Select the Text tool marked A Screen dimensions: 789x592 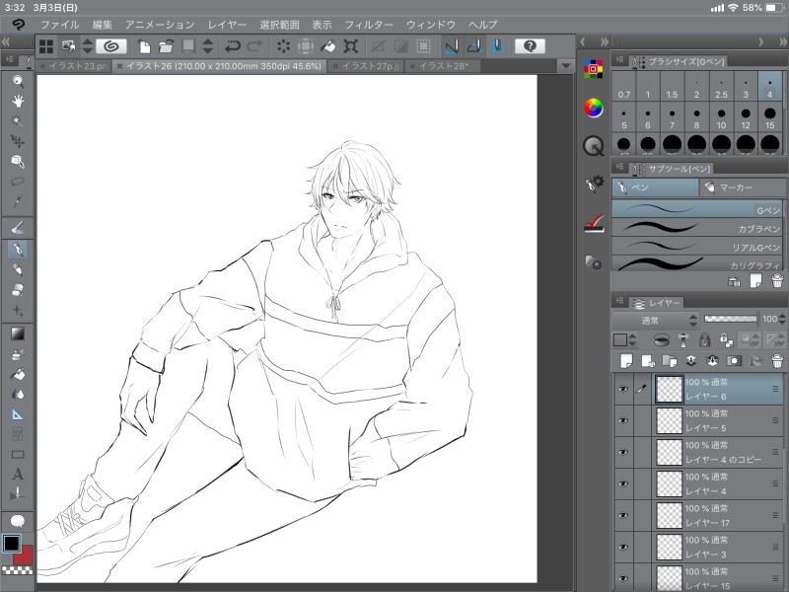(x=18, y=474)
